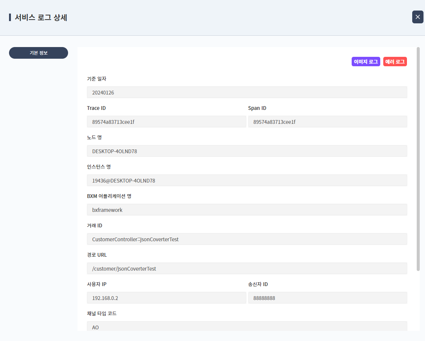The height and width of the screenshot is (341, 425).
Task: Click the Span ID label
Action: pyautogui.click(x=258, y=108)
